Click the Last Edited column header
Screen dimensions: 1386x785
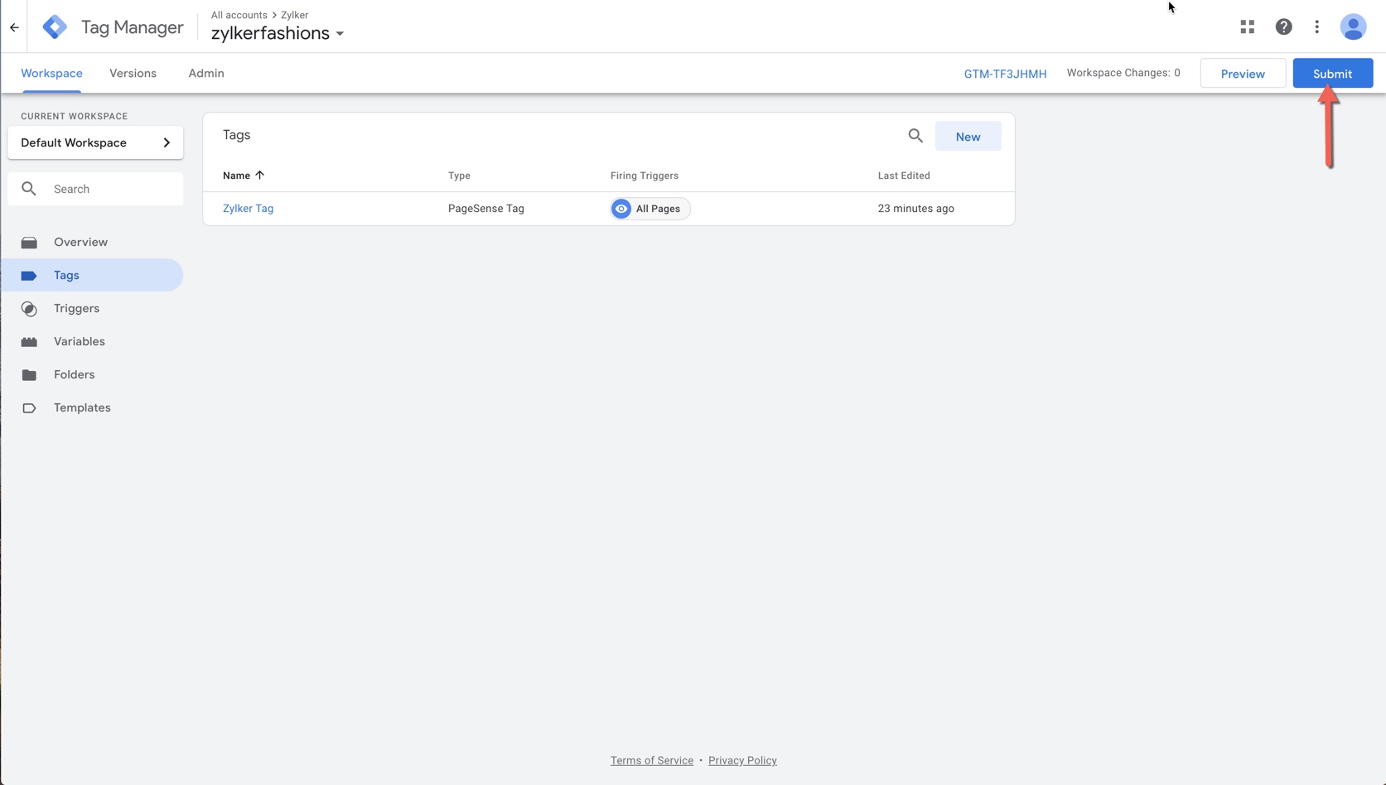click(x=904, y=176)
